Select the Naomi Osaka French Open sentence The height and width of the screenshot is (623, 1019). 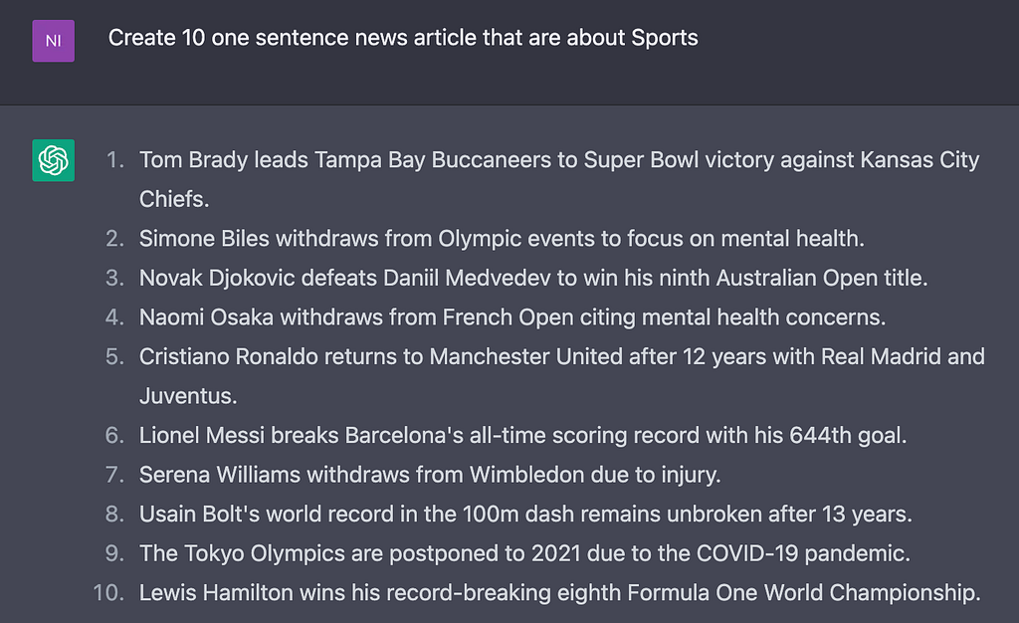[x=511, y=317]
